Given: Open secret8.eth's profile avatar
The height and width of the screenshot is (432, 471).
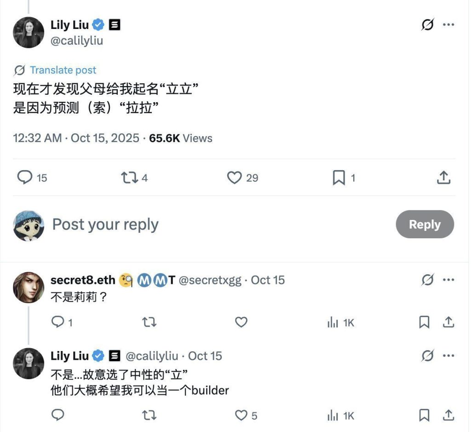Looking at the screenshot, I should point(29,288).
